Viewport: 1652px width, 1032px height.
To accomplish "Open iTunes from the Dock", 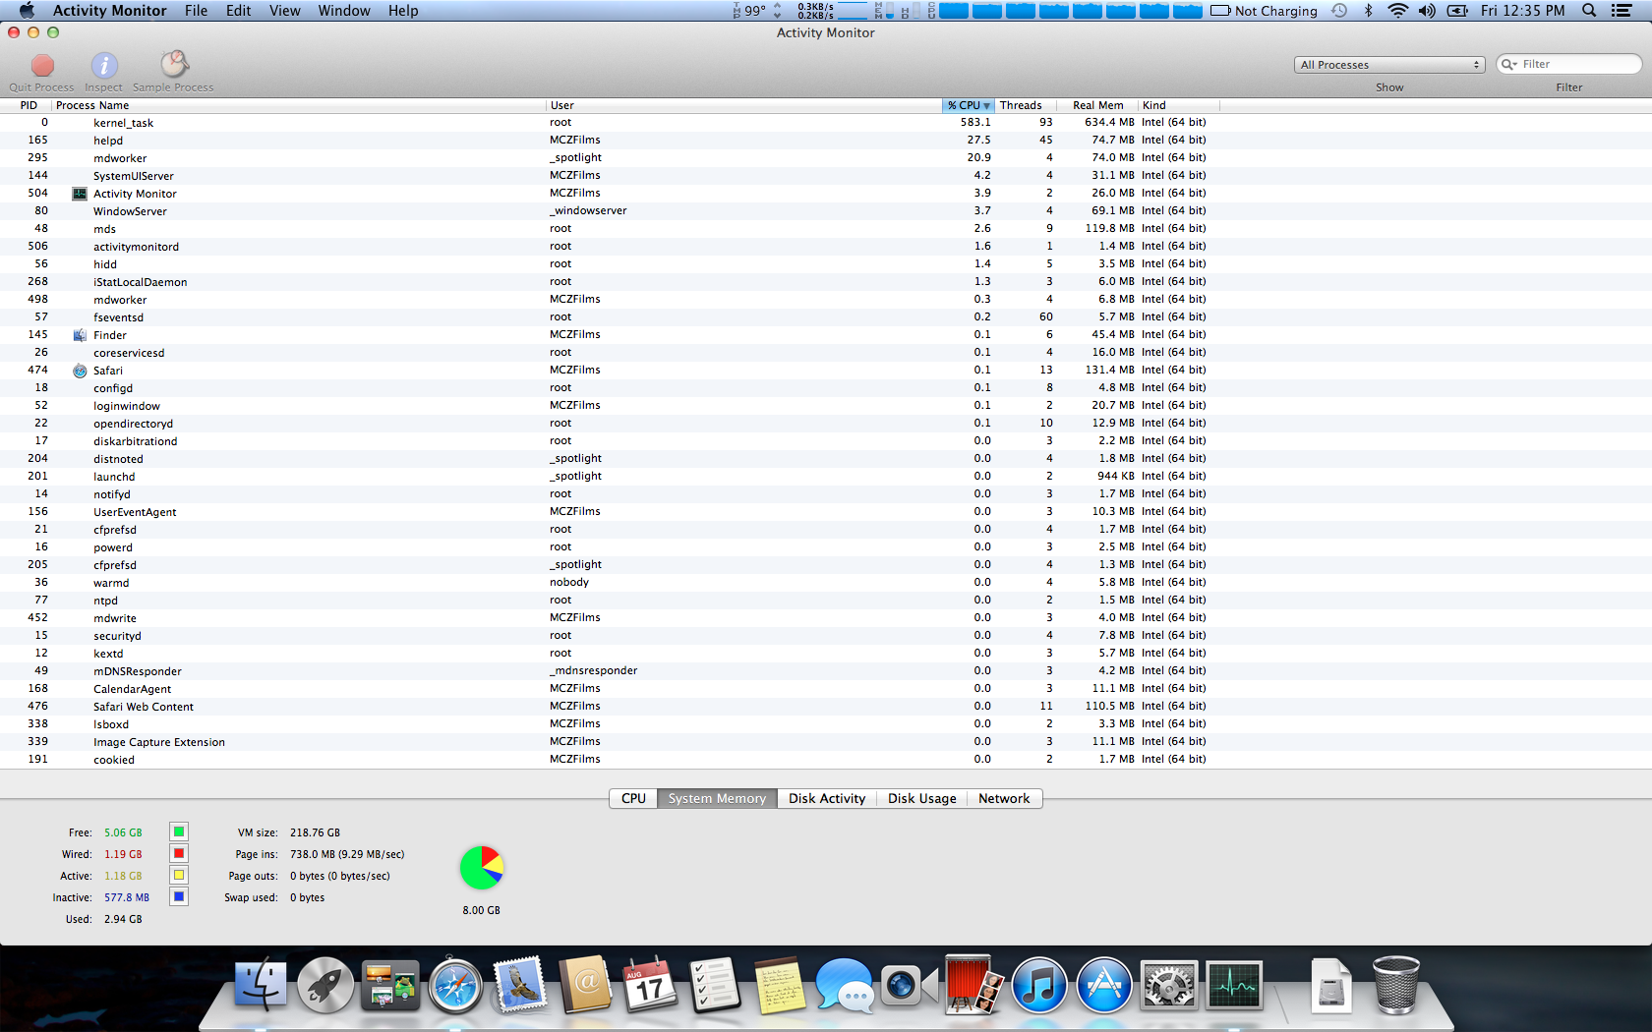I will (x=1039, y=986).
